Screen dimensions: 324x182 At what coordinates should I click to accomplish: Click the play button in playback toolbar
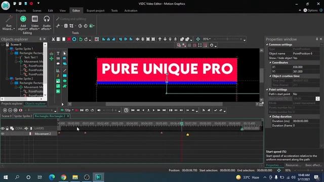(153, 110)
